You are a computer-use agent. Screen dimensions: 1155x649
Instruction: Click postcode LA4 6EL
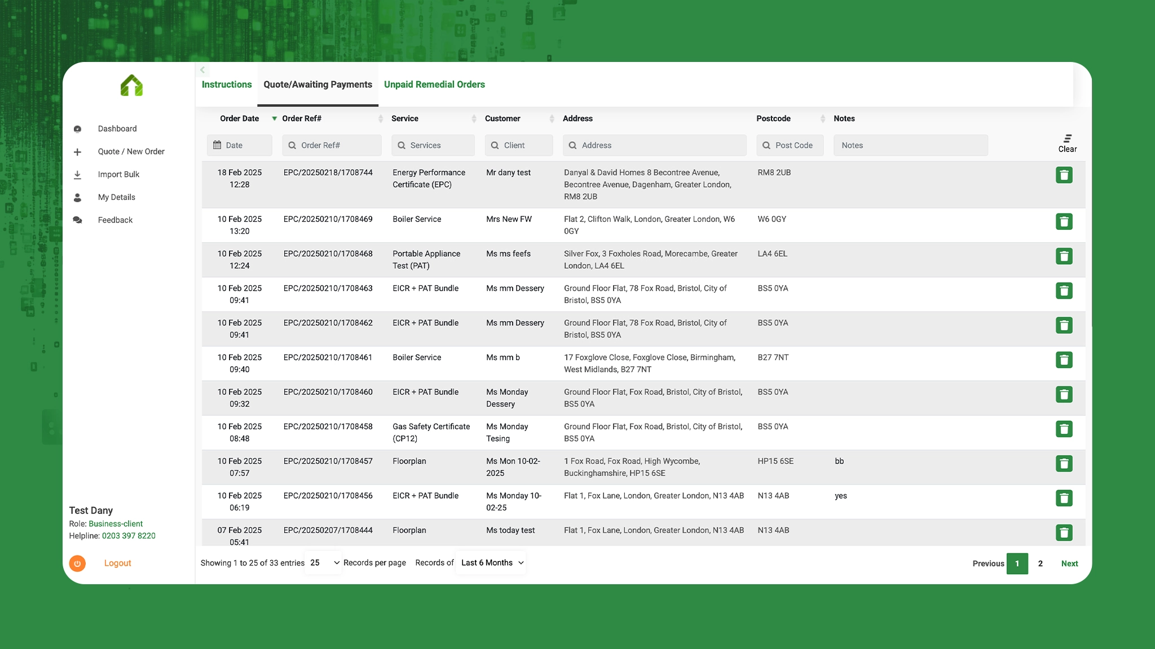tap(772, 254)
